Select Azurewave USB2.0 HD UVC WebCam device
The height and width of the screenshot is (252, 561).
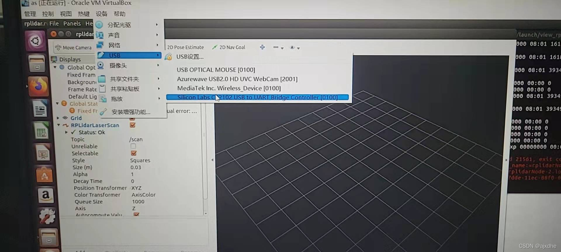tap(237, 79)
